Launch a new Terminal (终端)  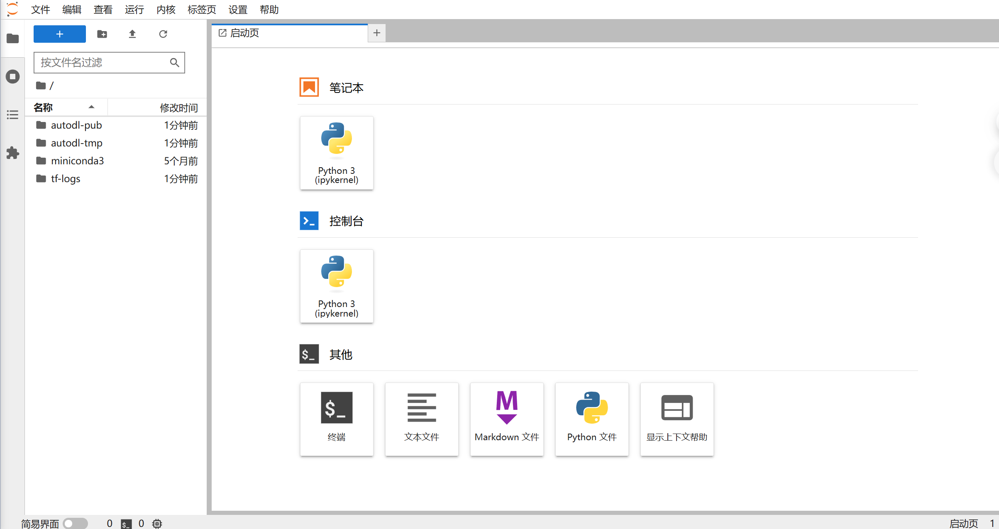pyautogui.click(x=337, y=419)
